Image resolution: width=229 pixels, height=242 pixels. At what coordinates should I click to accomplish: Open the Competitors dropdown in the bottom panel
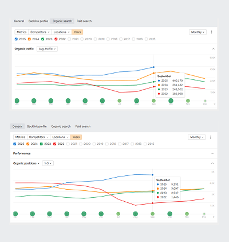tap(39, 137)
